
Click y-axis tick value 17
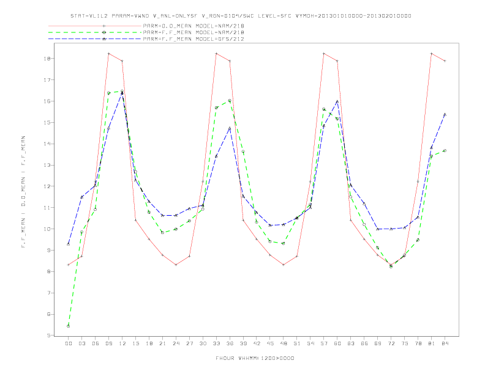click(x=47, y=80)
